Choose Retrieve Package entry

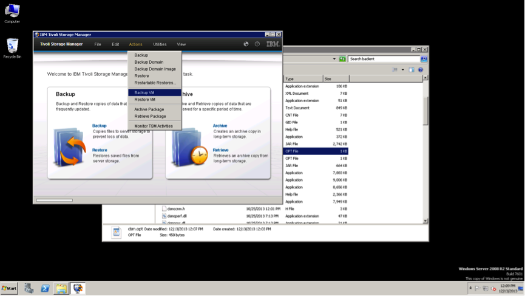155,116
